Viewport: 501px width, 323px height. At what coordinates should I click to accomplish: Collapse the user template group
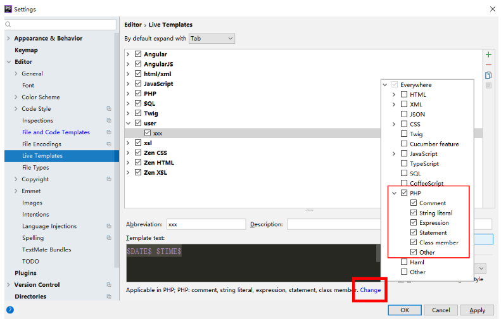pyautogui.click(x=128, y=123)
